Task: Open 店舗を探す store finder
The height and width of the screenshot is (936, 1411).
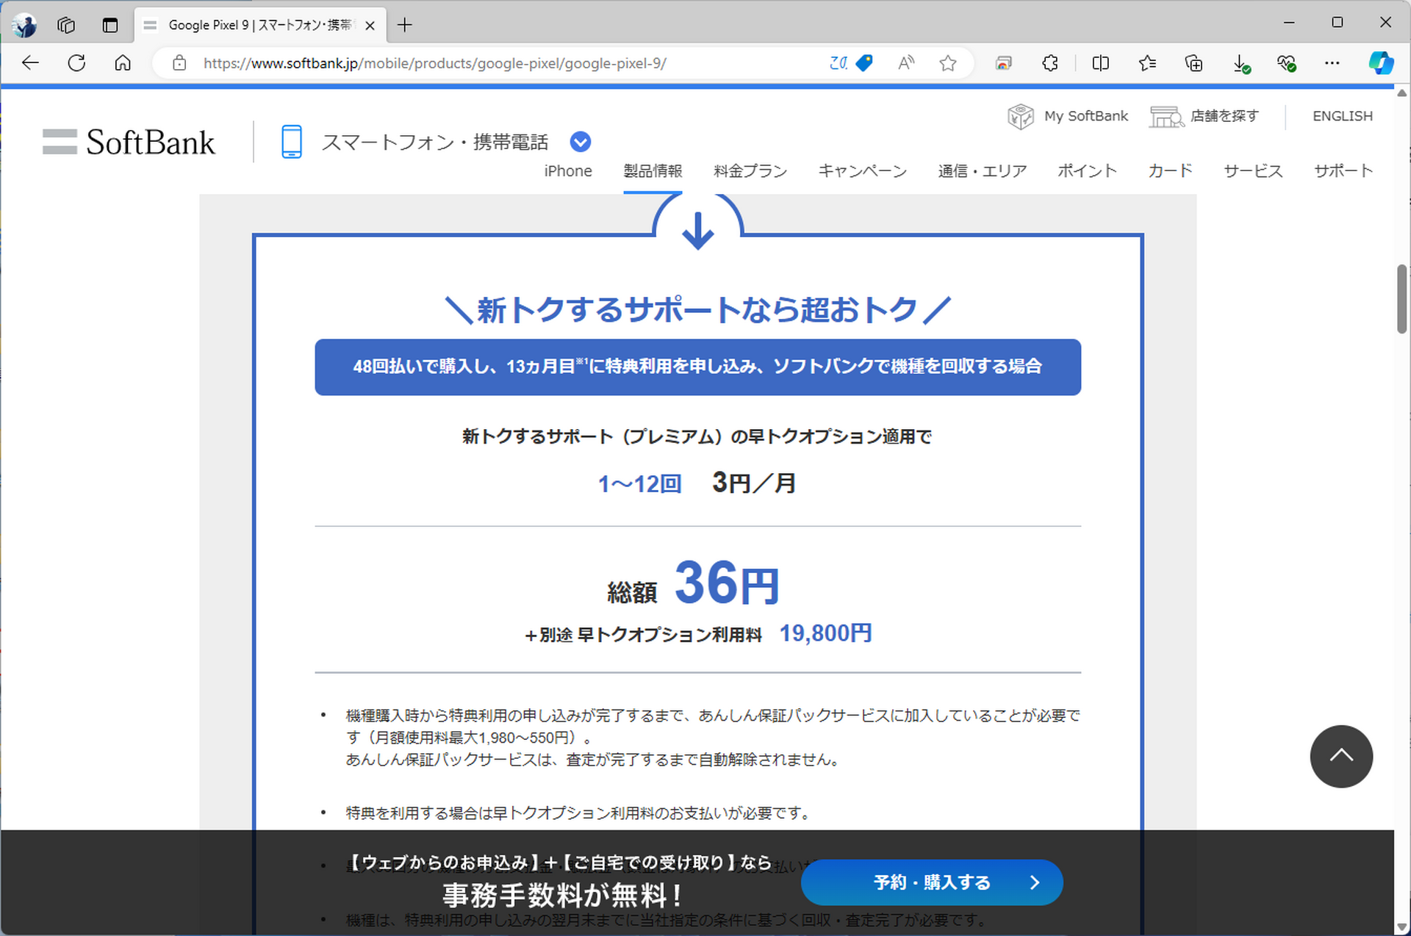Action: (1204, 116)
